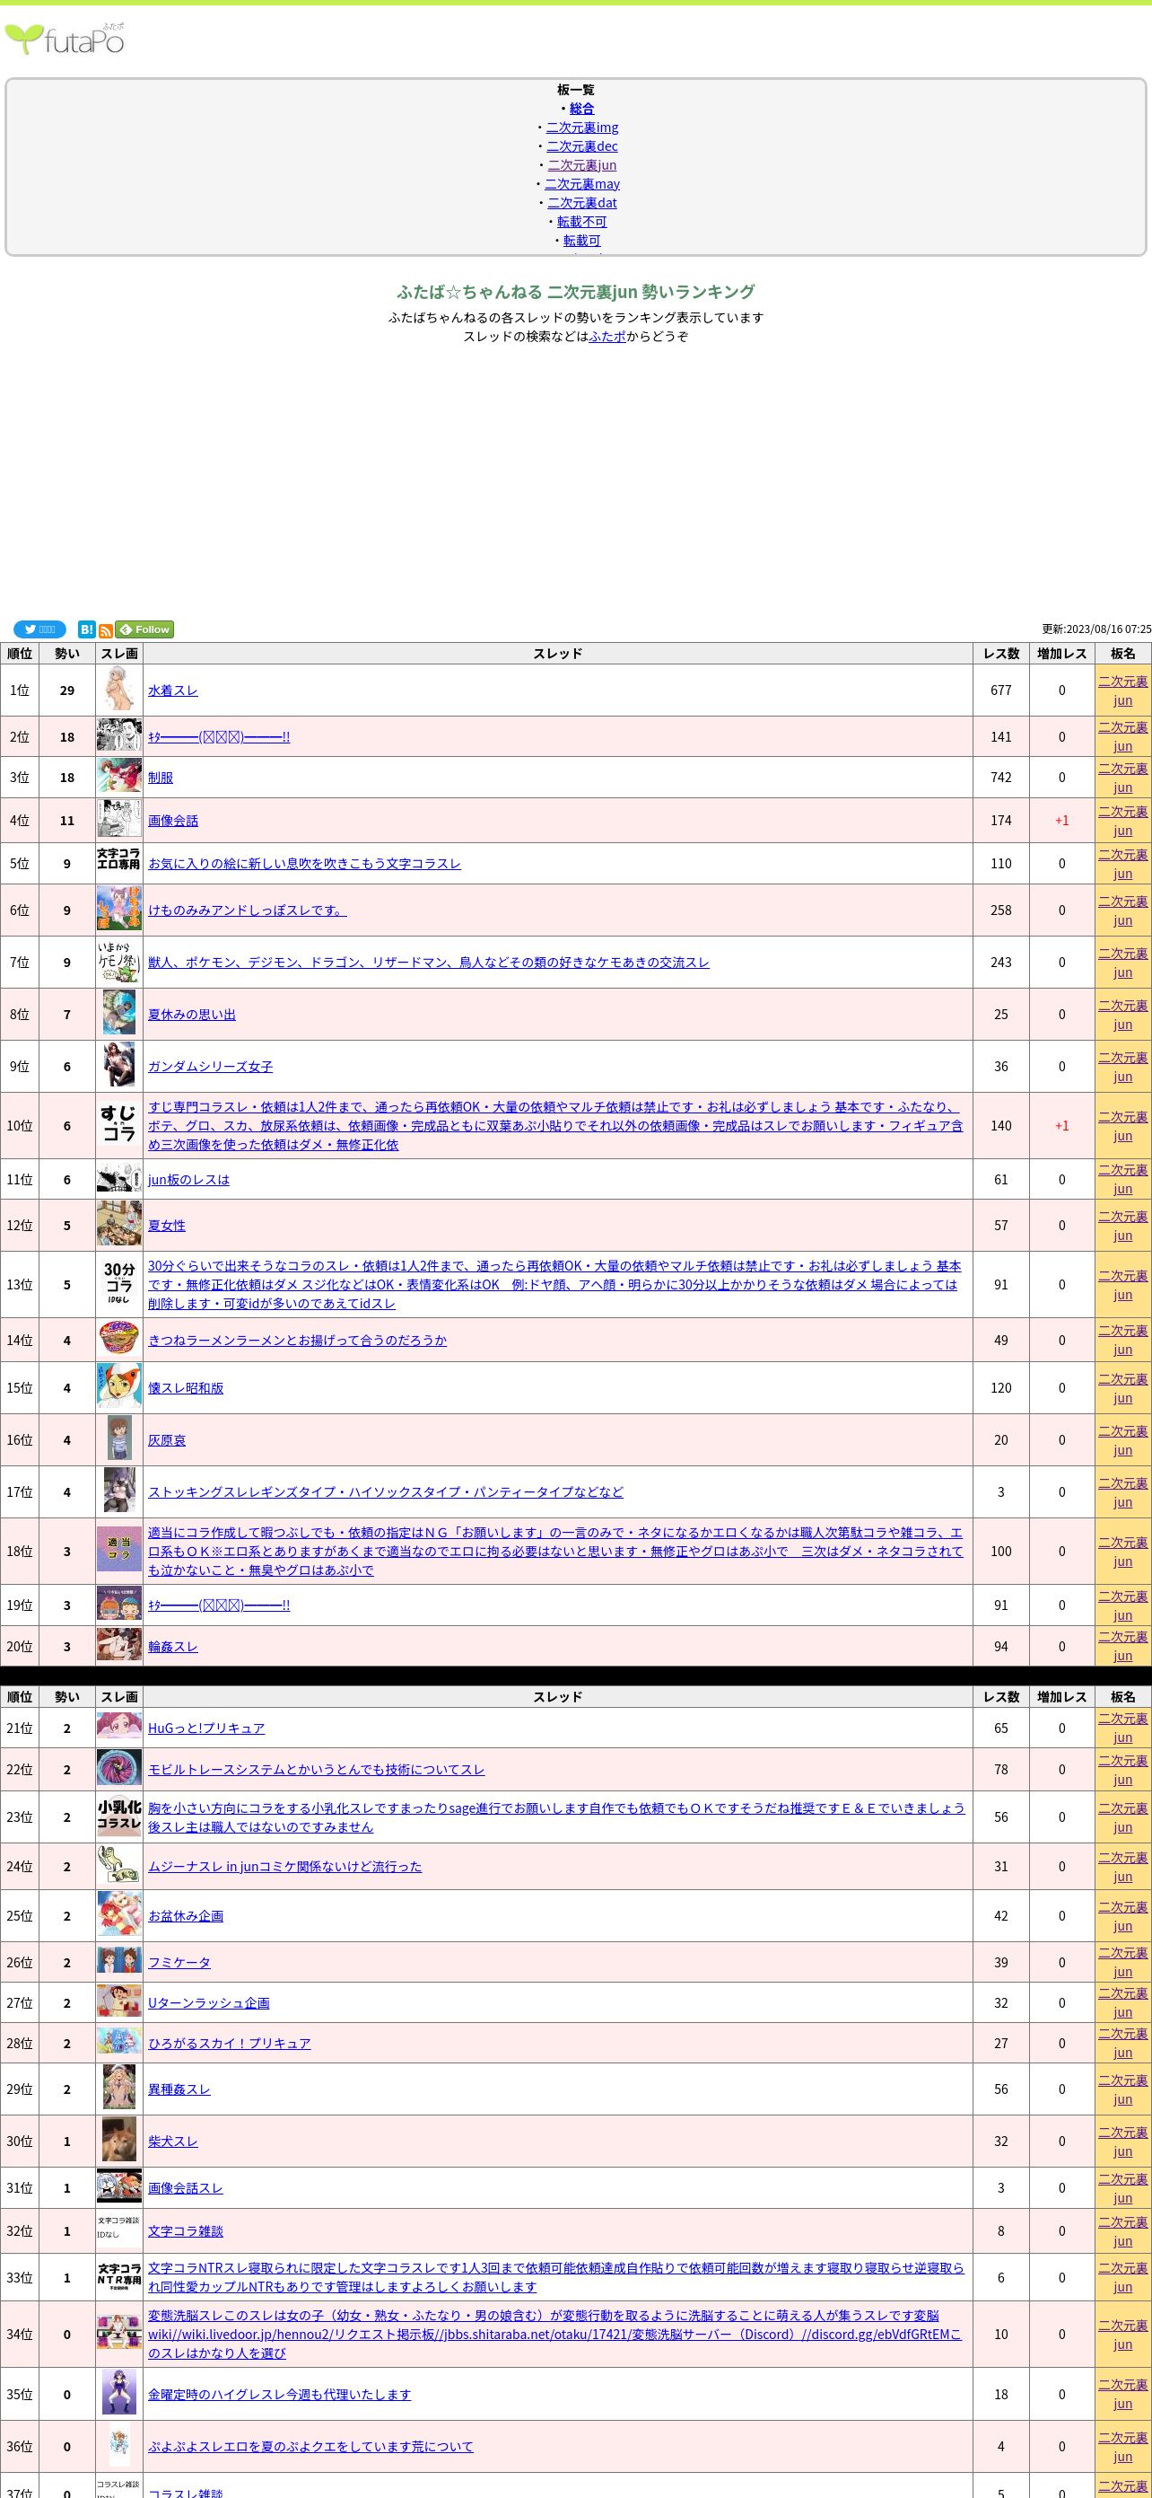
Task: Click the update time 2023/08/16 07:25
Action: (x=1096, y=629)
